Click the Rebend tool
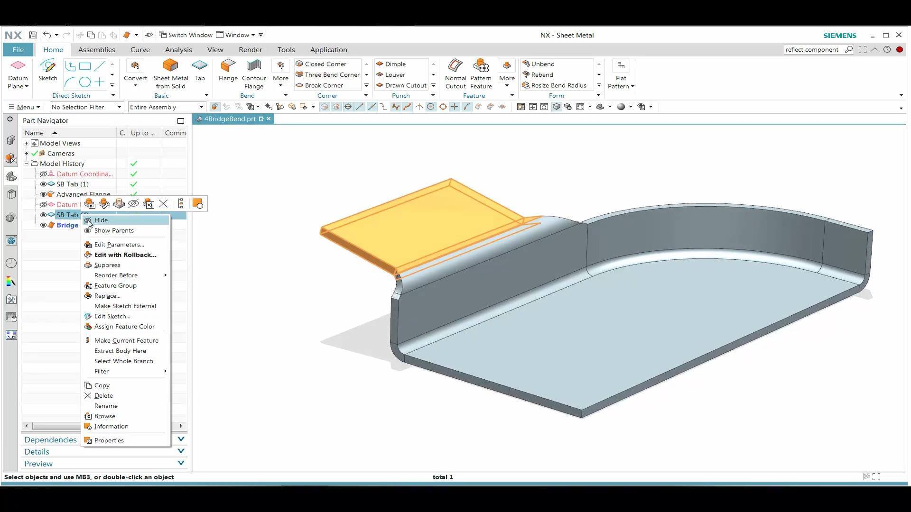The width and height of the screenshot is (911, 512). click(x=538, y=74)
